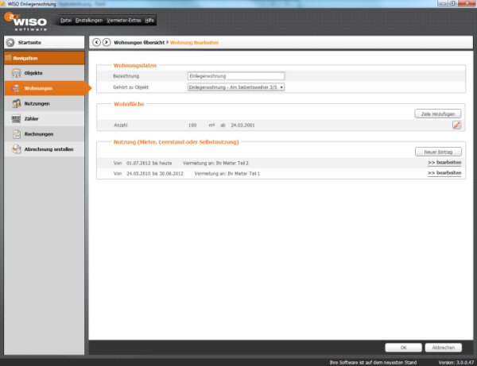Viewport: 477px width, 366px height.
Task: Open Startseite home icon
Action: [10, 41]
